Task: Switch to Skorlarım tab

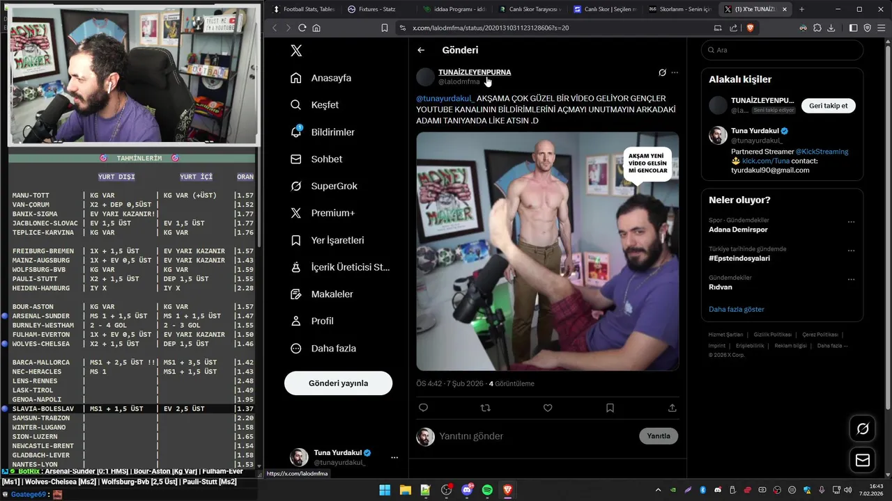Action: pos(679,9)
